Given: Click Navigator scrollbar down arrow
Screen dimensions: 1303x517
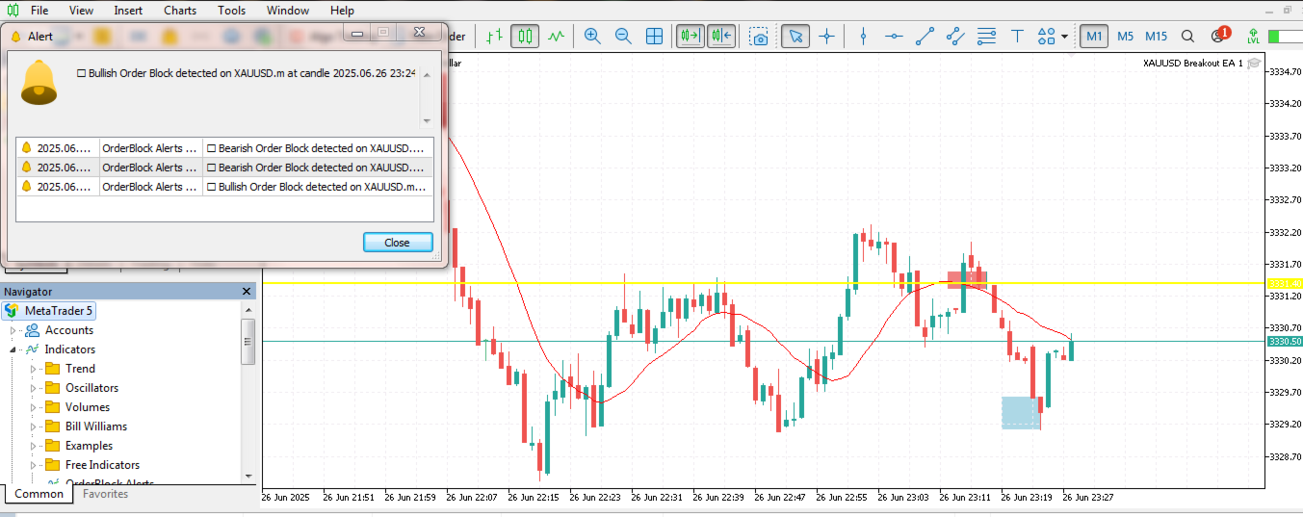Looking at the screenshot, I should coord(248,476).
